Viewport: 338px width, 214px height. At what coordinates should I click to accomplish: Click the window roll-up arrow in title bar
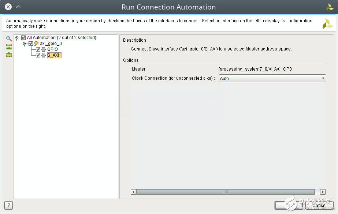click(x=18, y=7)
